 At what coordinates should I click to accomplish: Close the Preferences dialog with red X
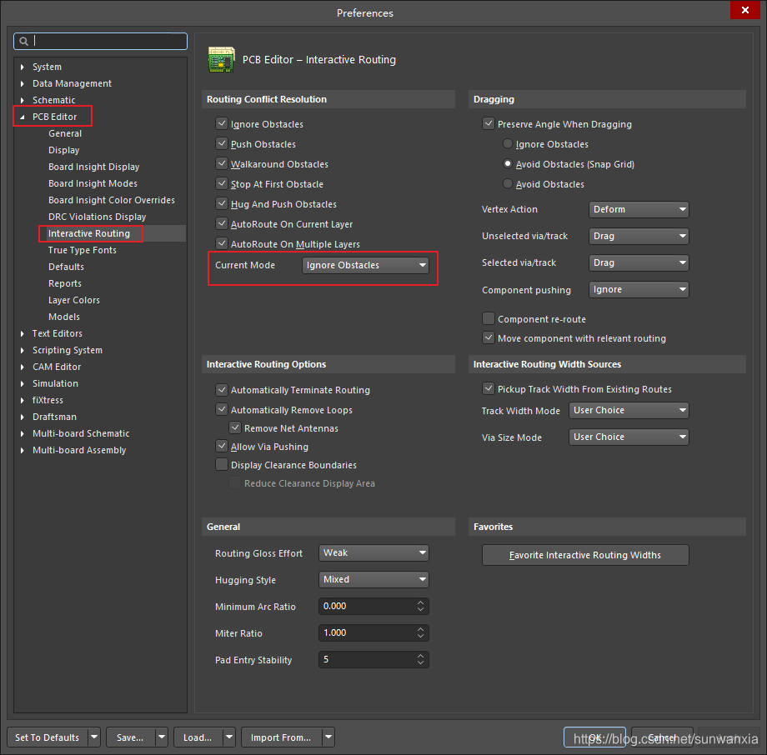click(745, 10)
